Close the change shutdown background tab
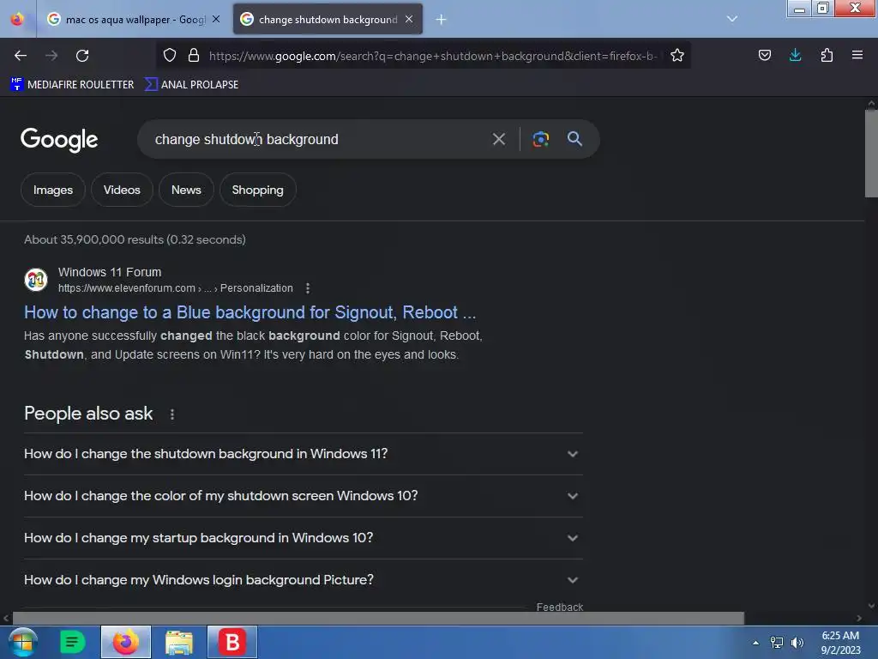This screenshot has width=878, height=659. (409, 19)
